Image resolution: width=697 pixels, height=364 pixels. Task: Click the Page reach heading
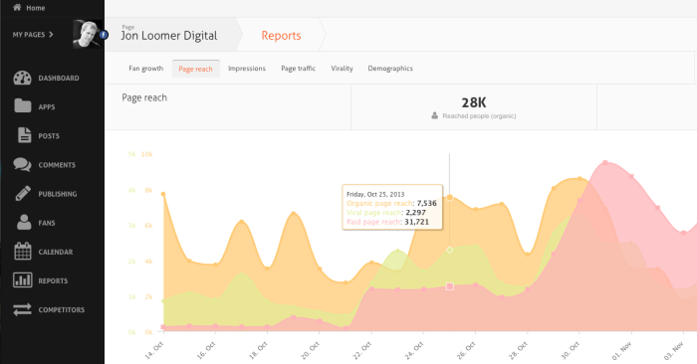pos(144,97)
